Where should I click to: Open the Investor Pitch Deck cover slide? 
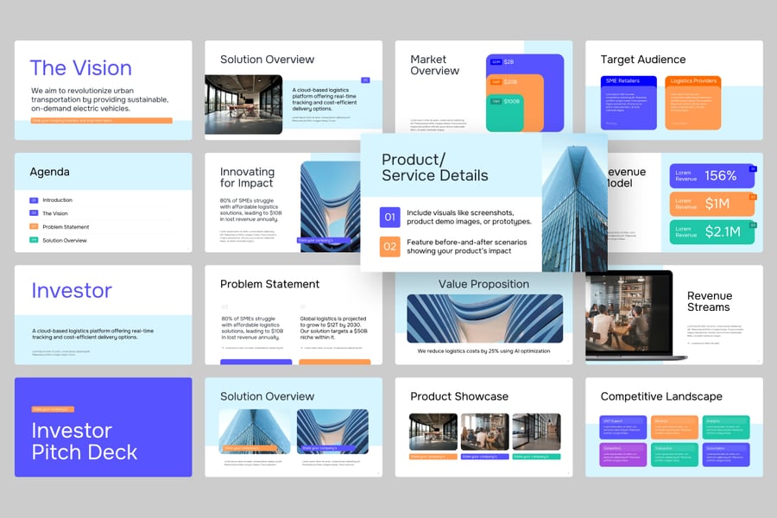tap(103, 426)
